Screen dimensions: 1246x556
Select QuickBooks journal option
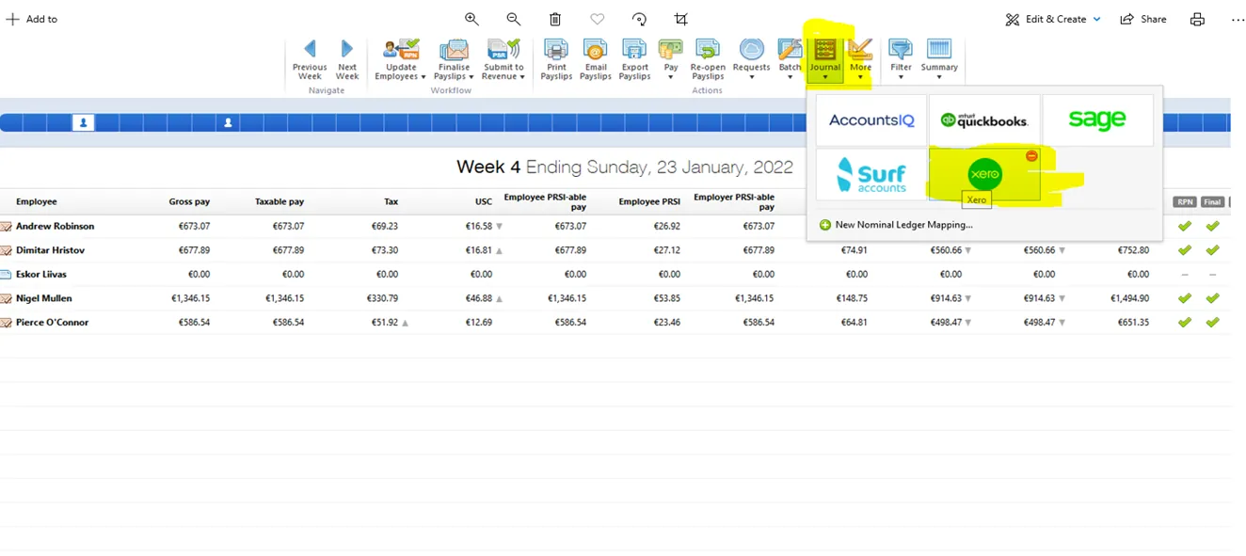click(x=984, y=120)
